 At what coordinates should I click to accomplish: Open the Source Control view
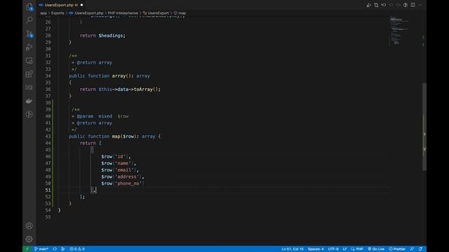pos(29,34)
